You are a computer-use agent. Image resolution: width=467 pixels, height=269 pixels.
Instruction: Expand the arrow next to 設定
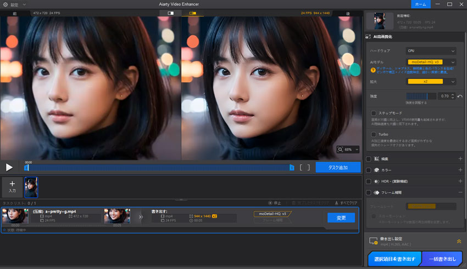[x=24, y=4]
